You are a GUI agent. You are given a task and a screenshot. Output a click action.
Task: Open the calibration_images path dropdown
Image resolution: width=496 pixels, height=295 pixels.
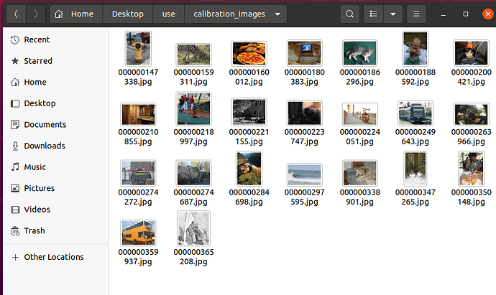click(x=277, y=14)
